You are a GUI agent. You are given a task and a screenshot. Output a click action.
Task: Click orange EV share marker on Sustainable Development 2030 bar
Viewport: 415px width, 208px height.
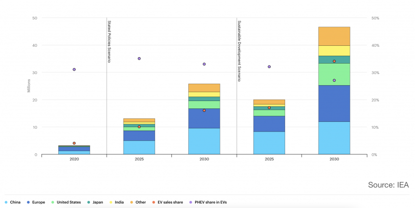334,61
